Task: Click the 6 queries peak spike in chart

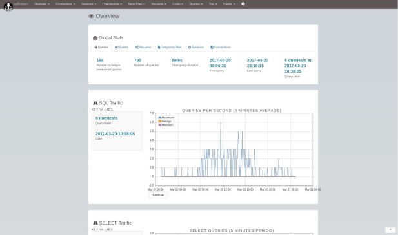Action: (221, 123)
